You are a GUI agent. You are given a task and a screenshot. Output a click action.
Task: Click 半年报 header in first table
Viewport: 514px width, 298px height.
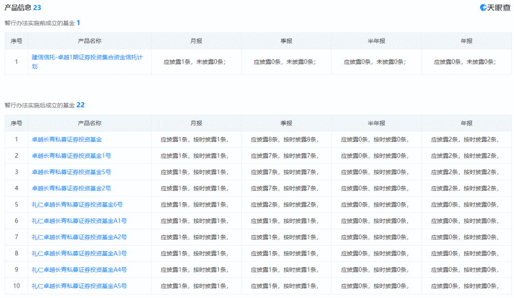point(376,41)
